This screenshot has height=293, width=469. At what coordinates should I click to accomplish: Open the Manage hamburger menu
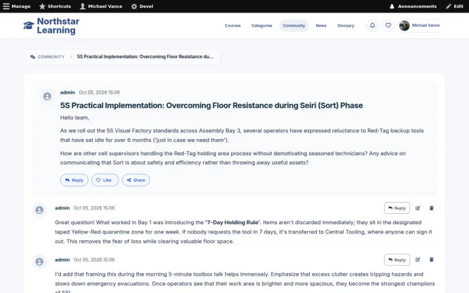tap(17, 6)
